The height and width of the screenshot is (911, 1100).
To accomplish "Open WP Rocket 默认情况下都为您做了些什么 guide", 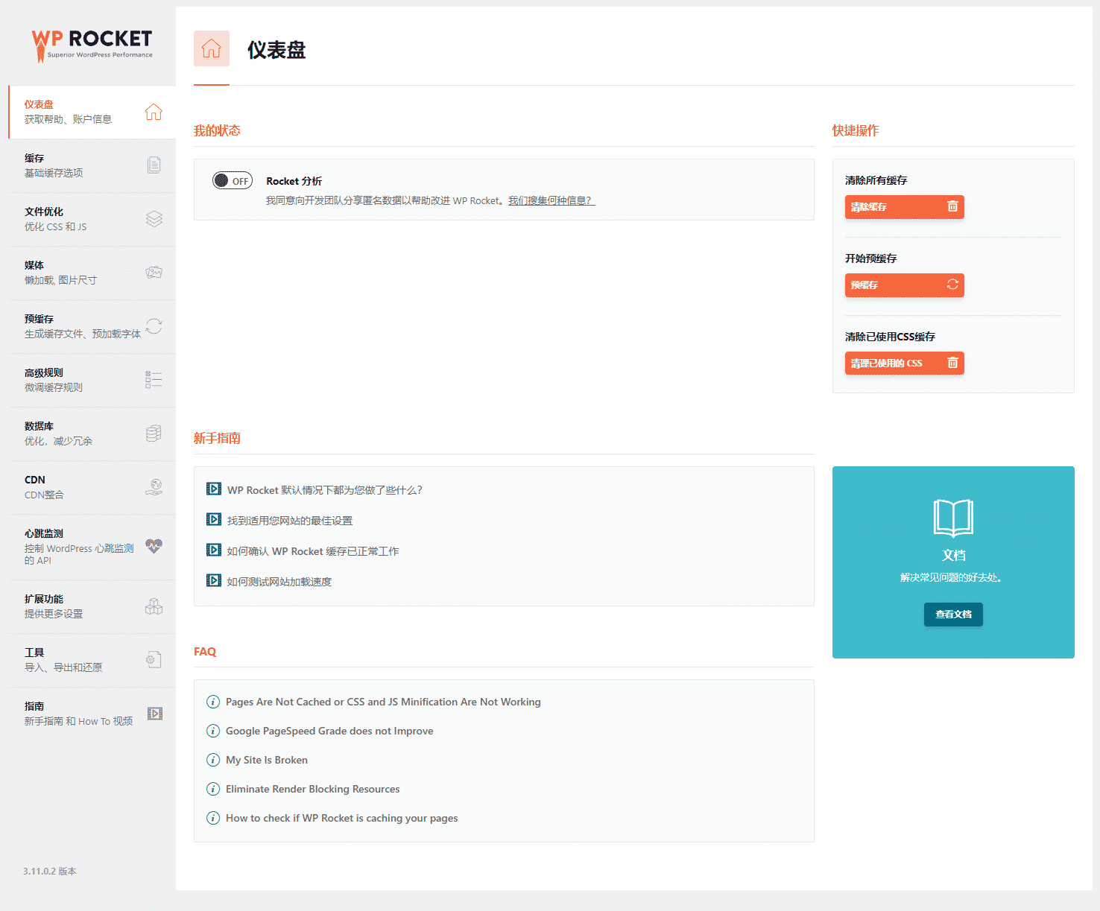I will 325,489.
